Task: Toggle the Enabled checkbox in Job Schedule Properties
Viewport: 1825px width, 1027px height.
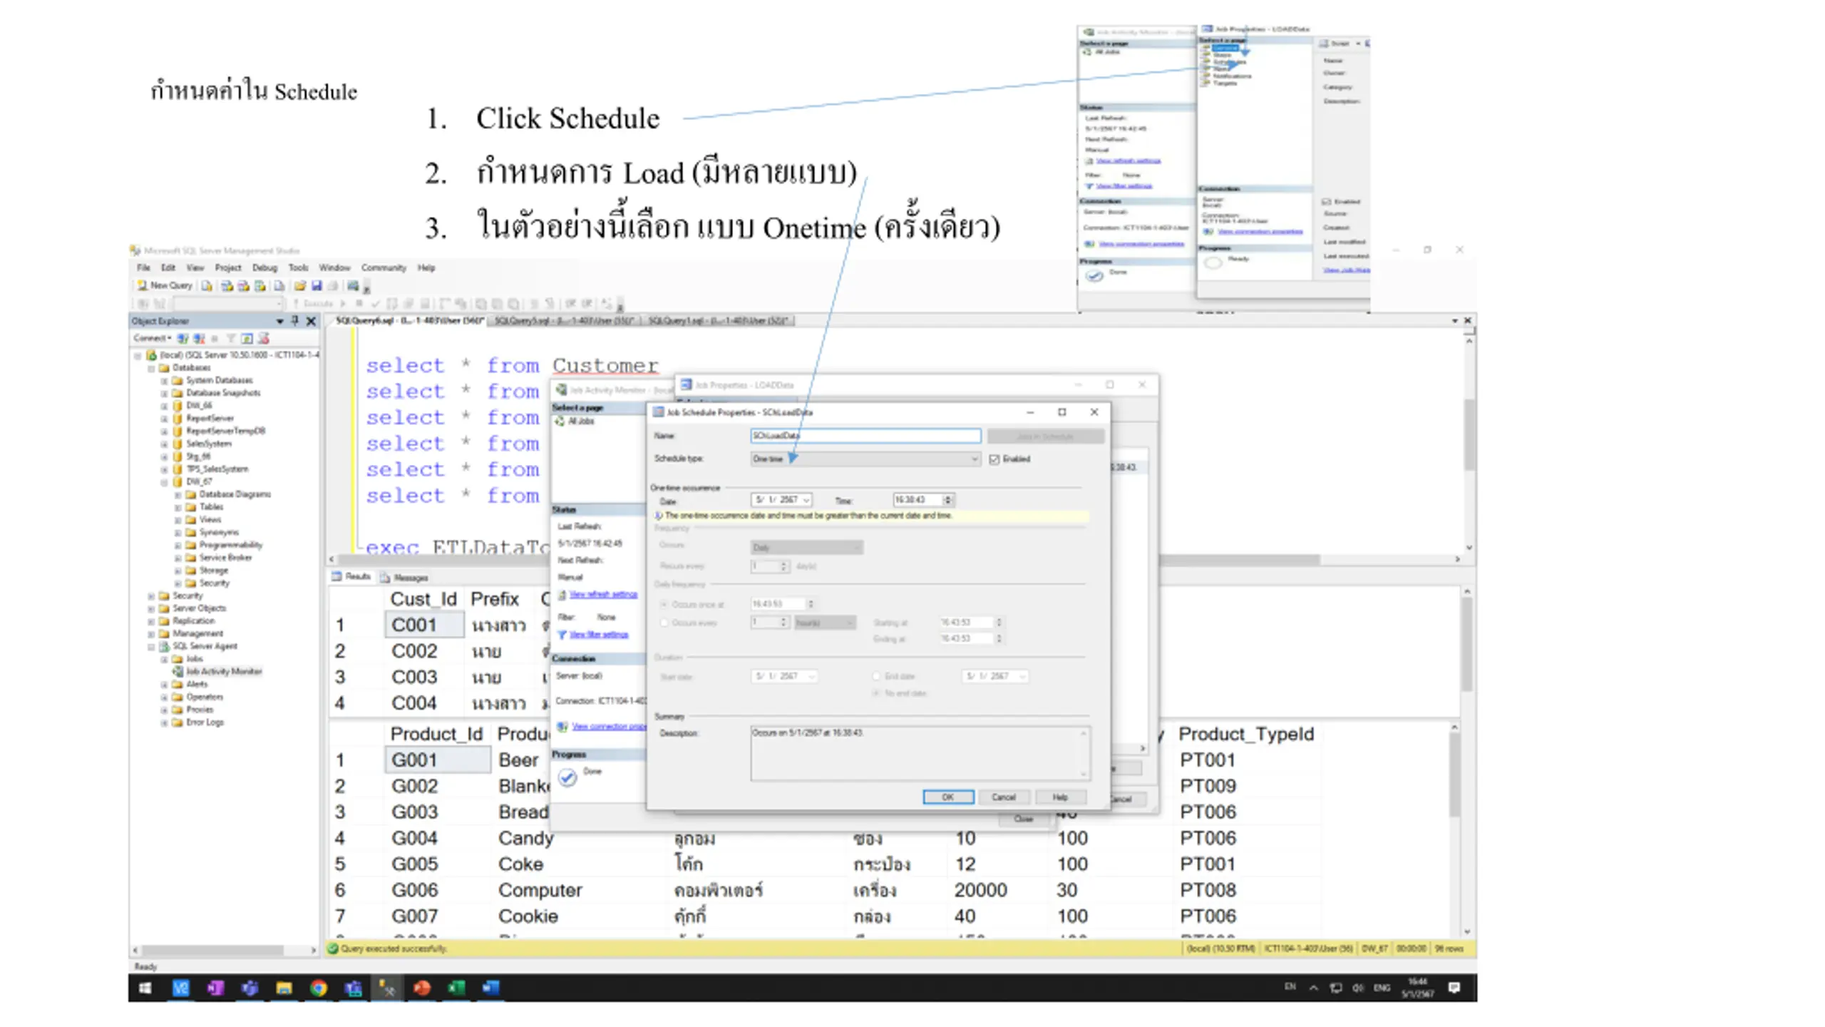Action: coord(994,459)
